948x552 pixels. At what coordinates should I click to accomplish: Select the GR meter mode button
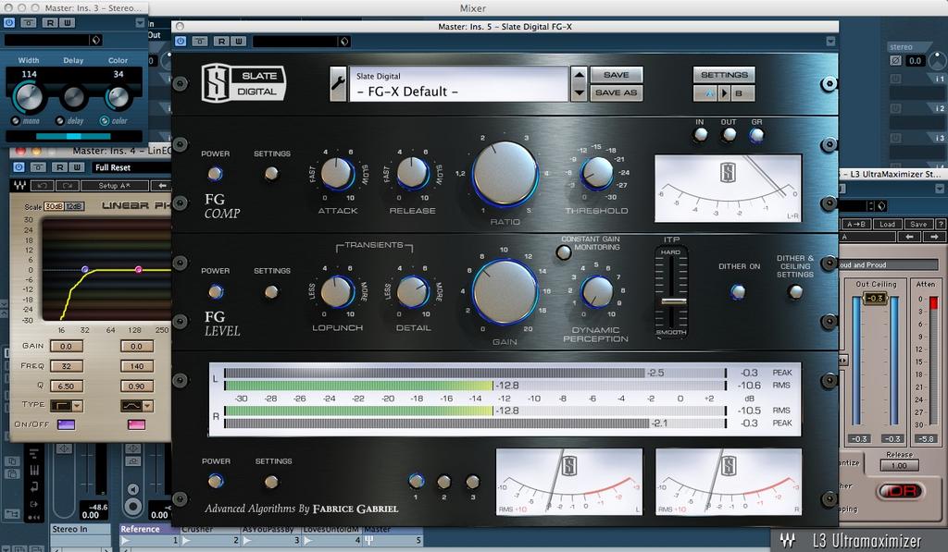click(756, 135)
